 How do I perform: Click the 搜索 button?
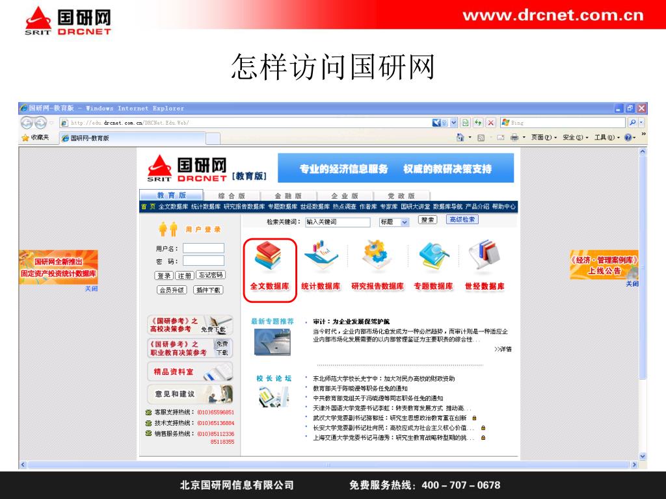point(427,220)
